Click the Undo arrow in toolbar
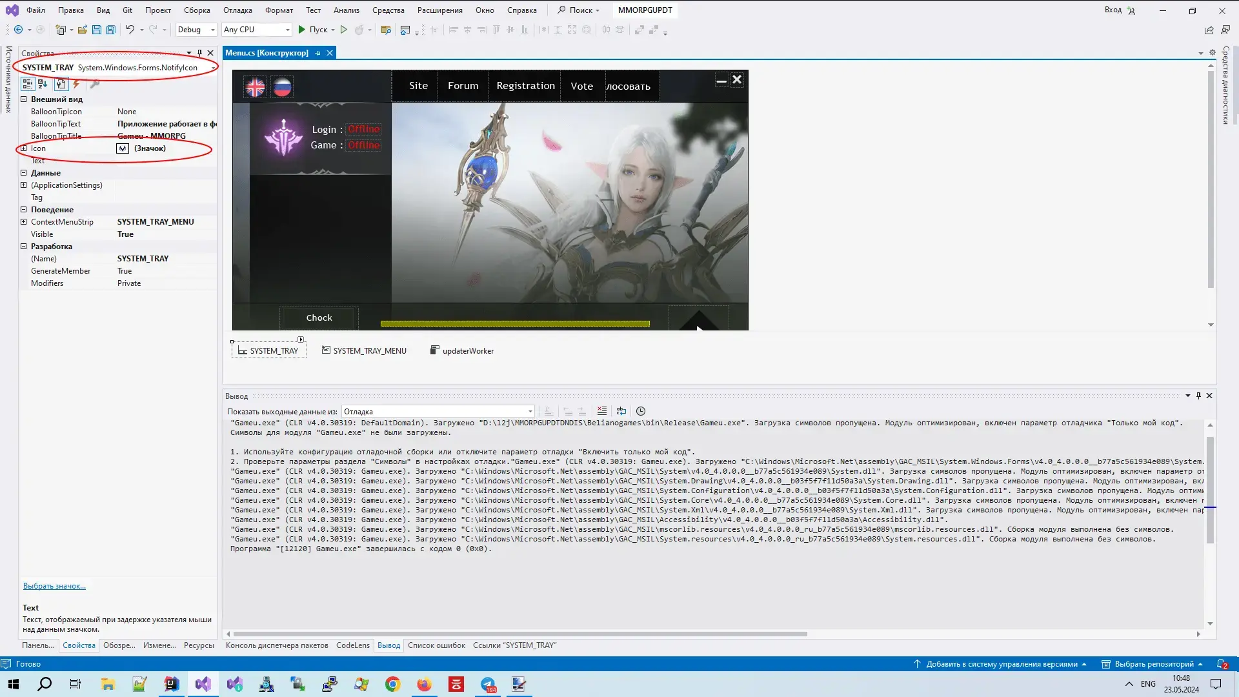This screenshot has height=697, width=1239. coord(130,30)
